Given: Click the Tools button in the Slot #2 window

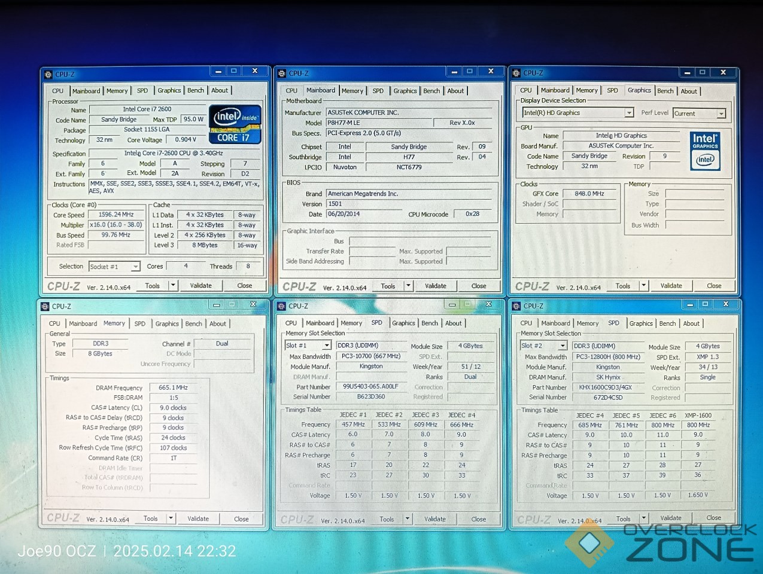Looking at the screenshot, I should [x=624, y=519].
